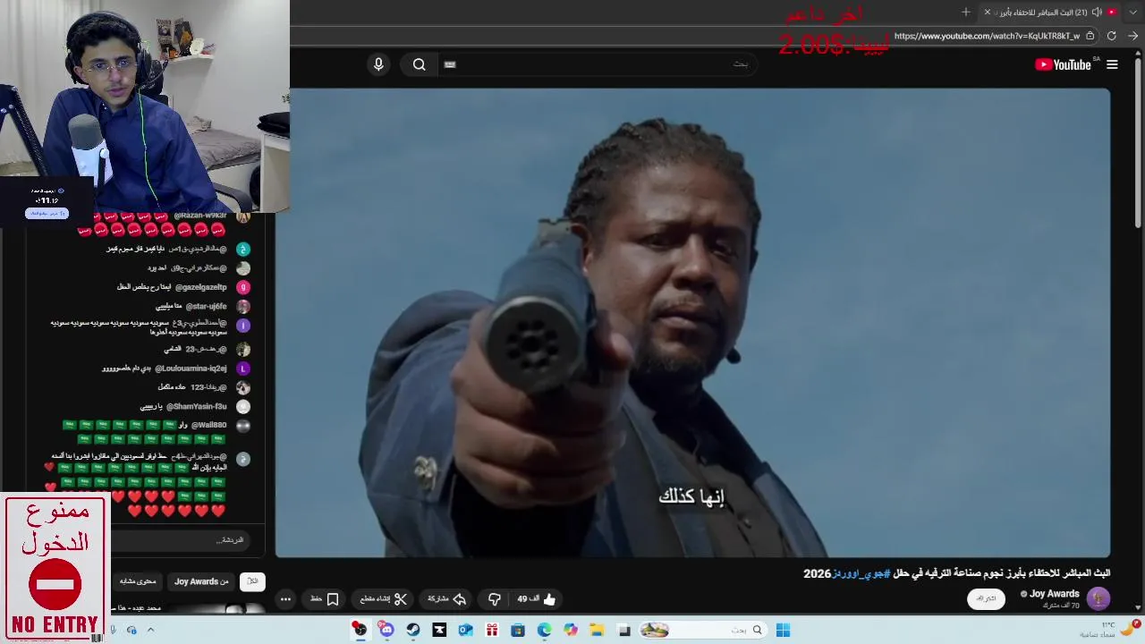Open File Explorer from taskbar
1145x644 pixels.
(597, 631)
